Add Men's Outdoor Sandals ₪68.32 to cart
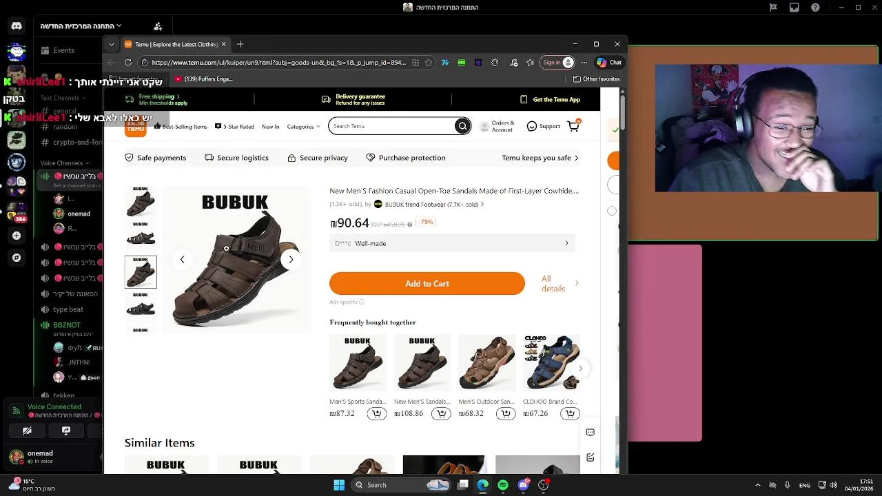Screen dimensions: 882x496 coord(506,413)
